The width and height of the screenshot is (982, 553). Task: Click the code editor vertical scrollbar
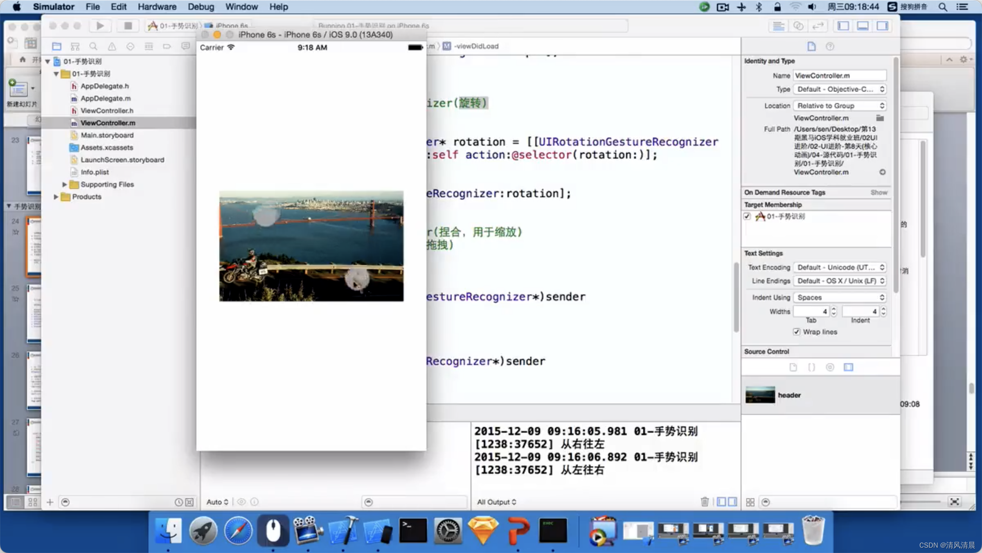pyautogui.click(x=736, y=297)
